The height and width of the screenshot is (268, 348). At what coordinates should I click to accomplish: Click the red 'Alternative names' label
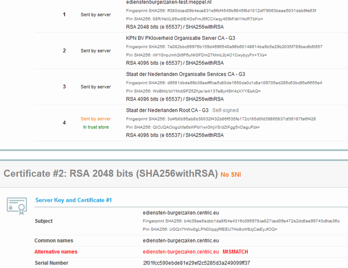coord(56,252)
